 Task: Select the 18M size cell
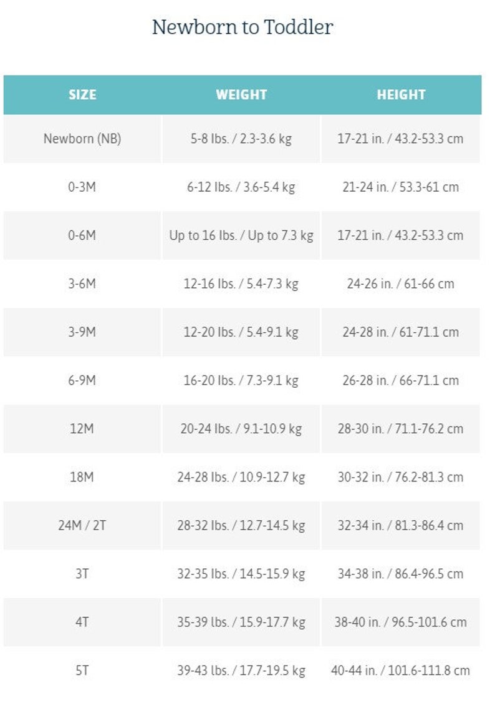tap(82, 477)
